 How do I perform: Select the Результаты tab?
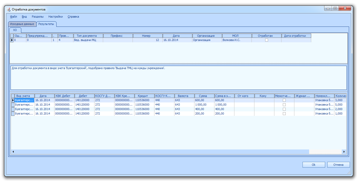46,24
